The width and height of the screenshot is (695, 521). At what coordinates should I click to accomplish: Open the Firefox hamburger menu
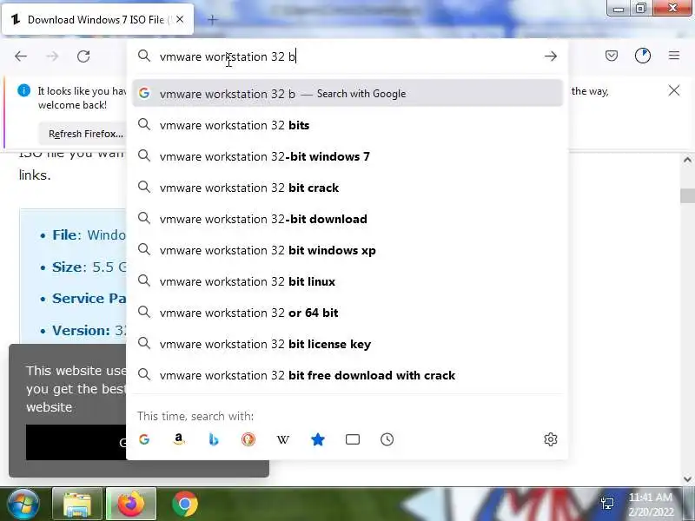point(674,56)
